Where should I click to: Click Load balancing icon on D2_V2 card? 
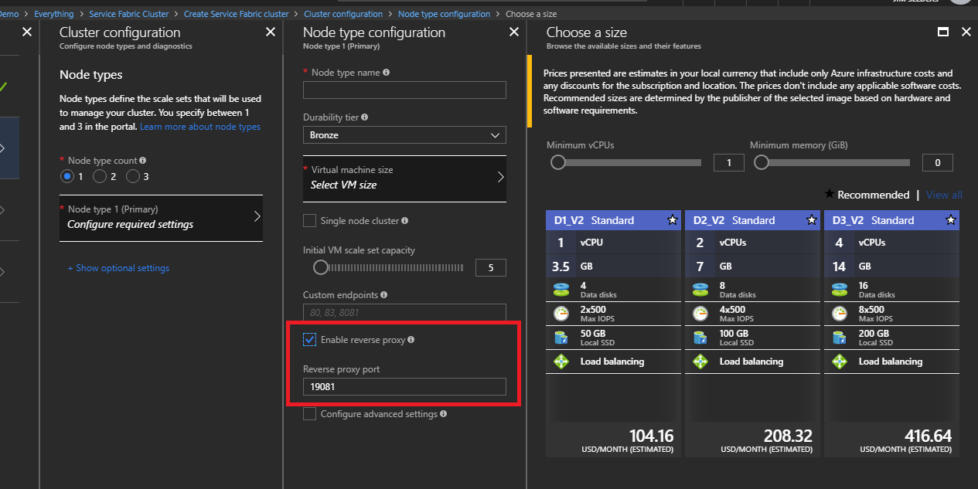click(x=700, y=362)
